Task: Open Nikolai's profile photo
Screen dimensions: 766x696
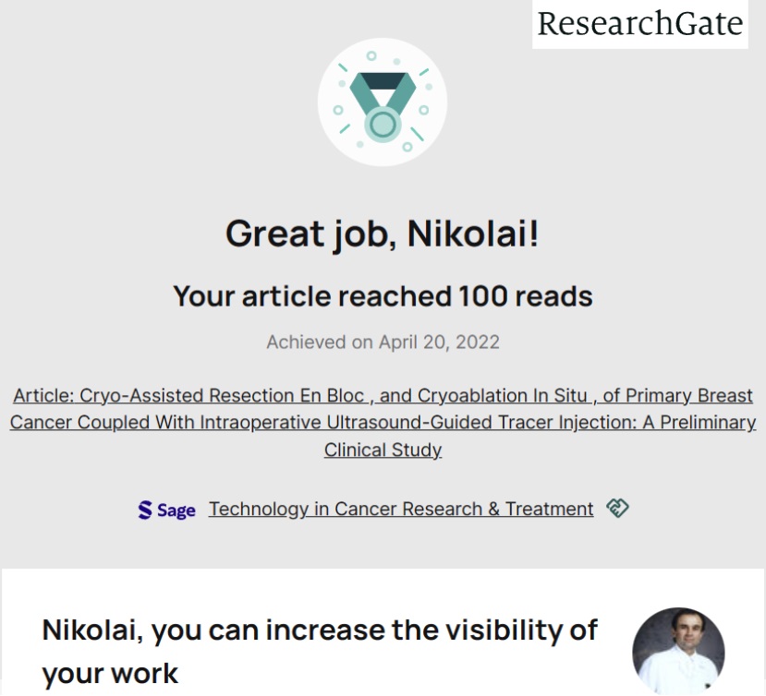Action: tap(678, 650)
